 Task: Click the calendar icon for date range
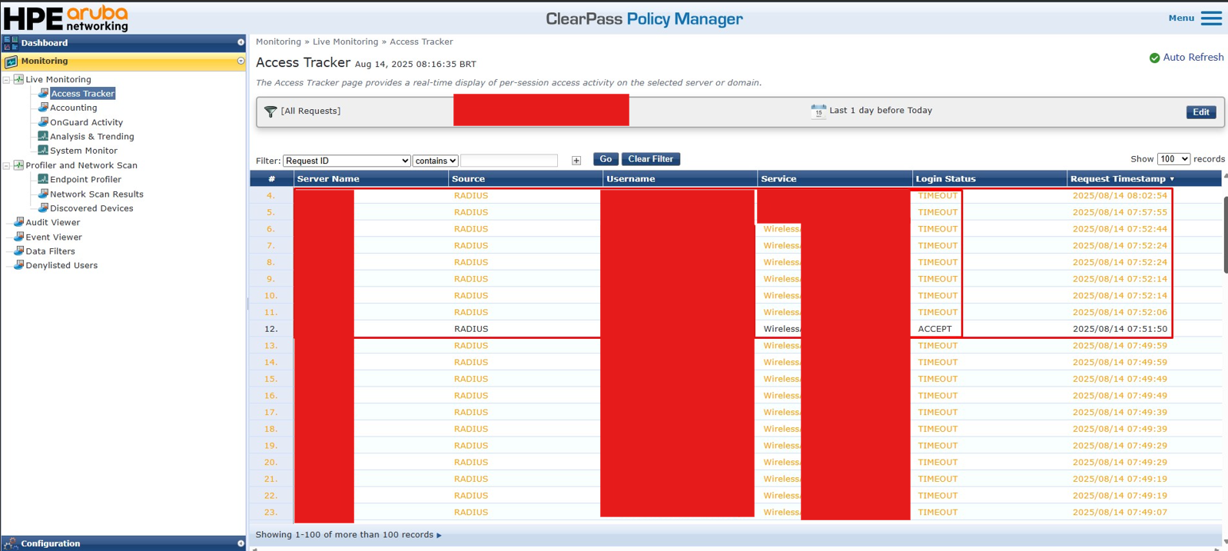pyautogui.click(x=818, y=111)
